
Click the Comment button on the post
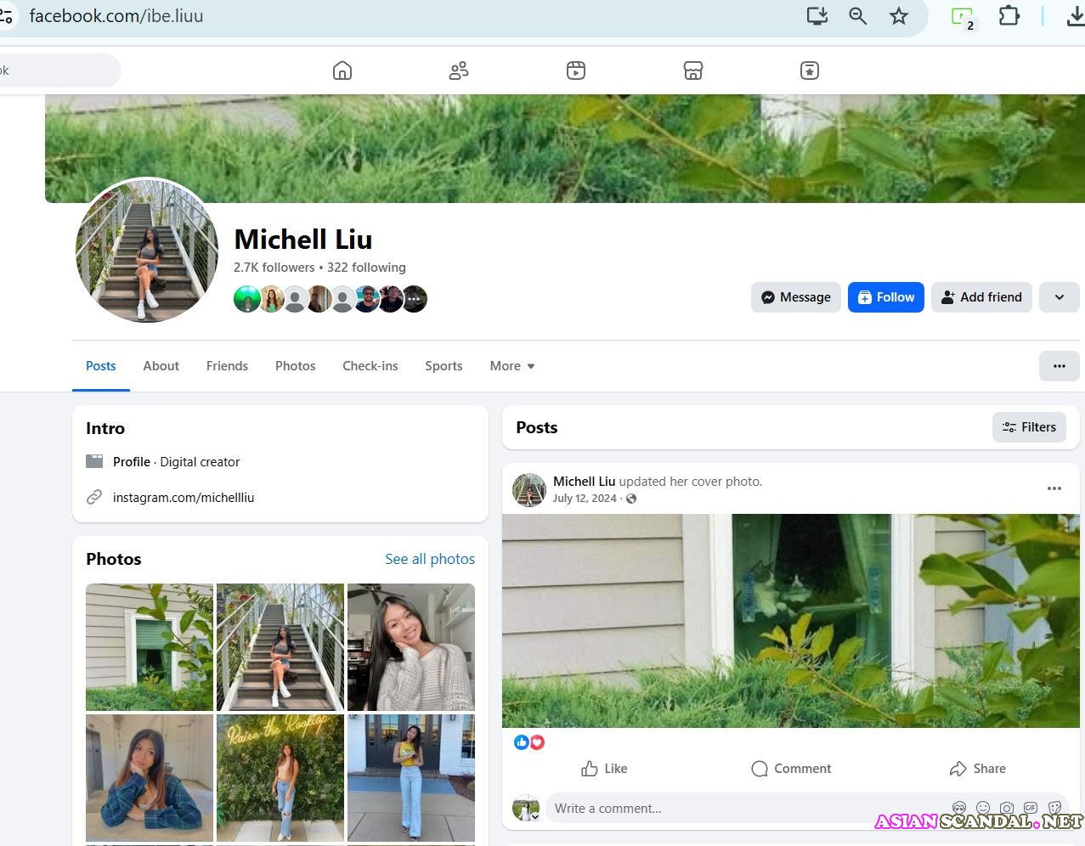(791, 769)
